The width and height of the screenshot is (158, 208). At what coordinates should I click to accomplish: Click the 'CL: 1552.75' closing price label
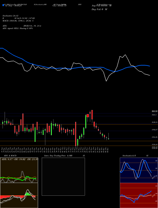pyautogui.click(x=59, y=6)
